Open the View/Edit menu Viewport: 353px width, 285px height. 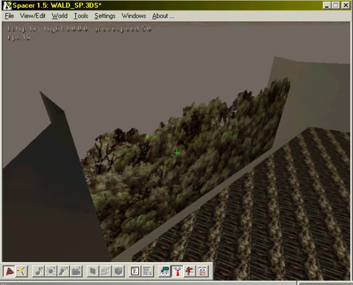click(x=33, y=16)
